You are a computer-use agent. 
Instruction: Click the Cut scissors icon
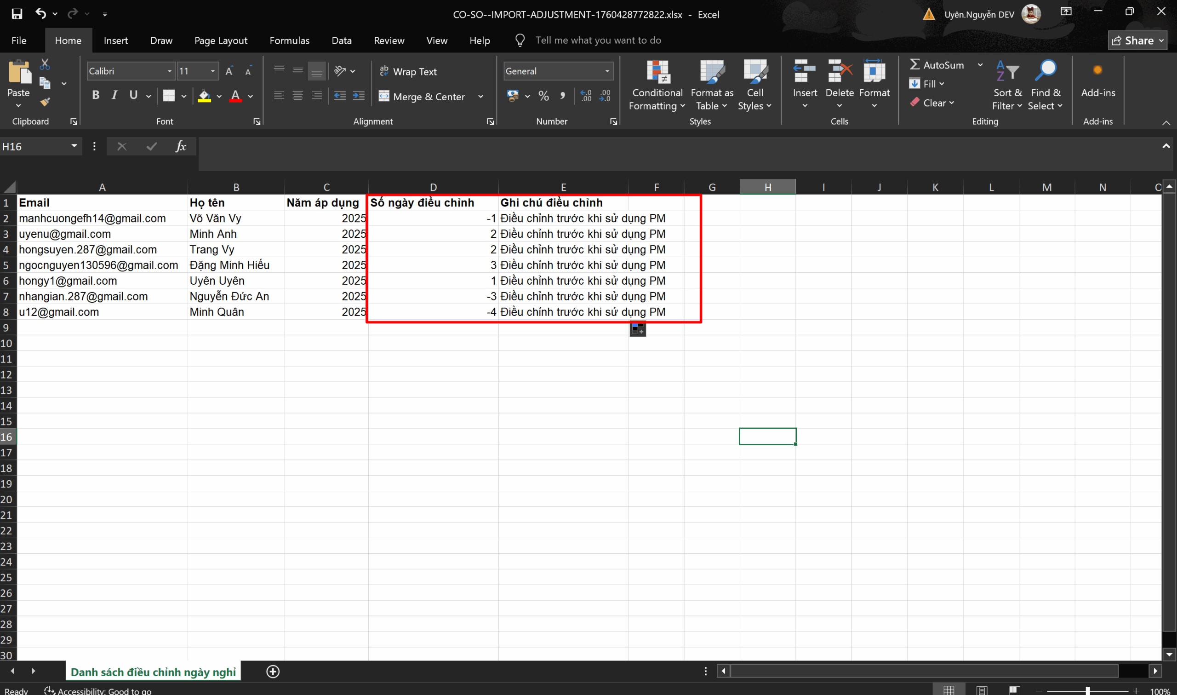pos(45,64)
